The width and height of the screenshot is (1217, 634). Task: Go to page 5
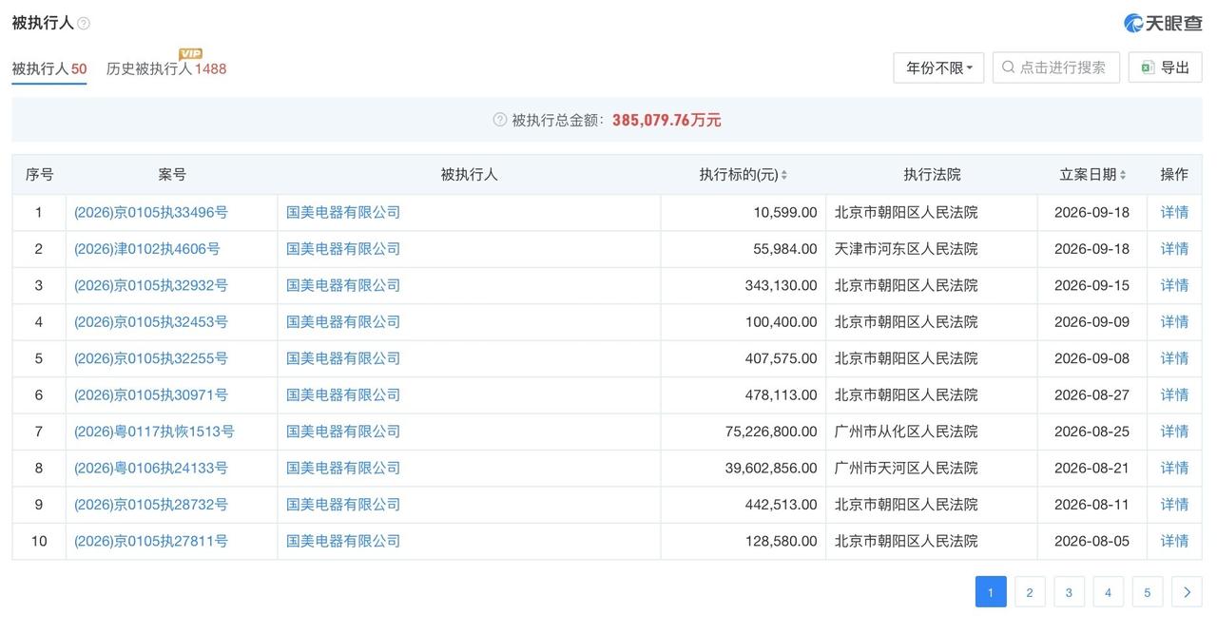tap(1147, 592)
